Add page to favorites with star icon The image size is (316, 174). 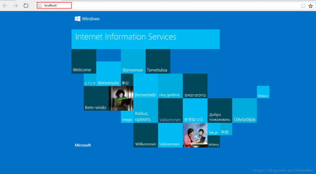310,6
